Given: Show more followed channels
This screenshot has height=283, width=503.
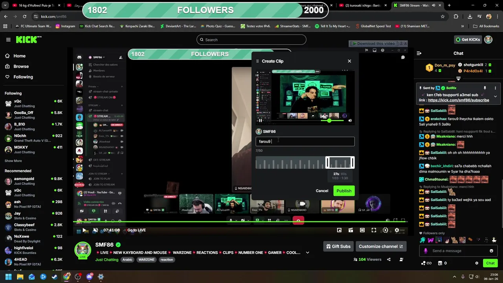Looking at the screenshot, I should pos(13,161).
